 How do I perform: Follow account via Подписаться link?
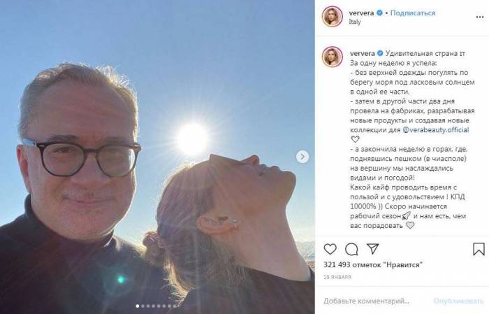click(x=413, y=13)
